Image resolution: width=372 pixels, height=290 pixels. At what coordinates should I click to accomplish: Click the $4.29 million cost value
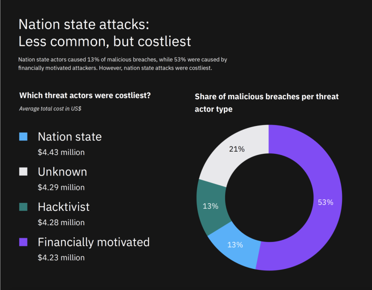pos(61,187)
